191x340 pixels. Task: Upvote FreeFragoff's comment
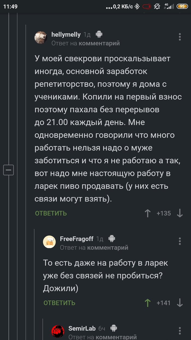tap(147, 303)
